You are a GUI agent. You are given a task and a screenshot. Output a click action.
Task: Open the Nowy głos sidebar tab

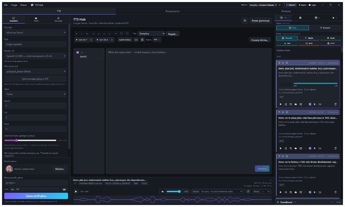58,19
